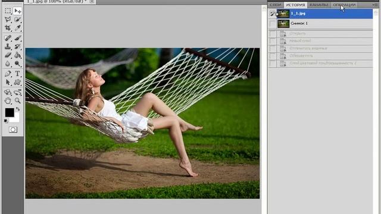Swap foreground and background colors
381x214 pixels.
[x=18, y=109]
